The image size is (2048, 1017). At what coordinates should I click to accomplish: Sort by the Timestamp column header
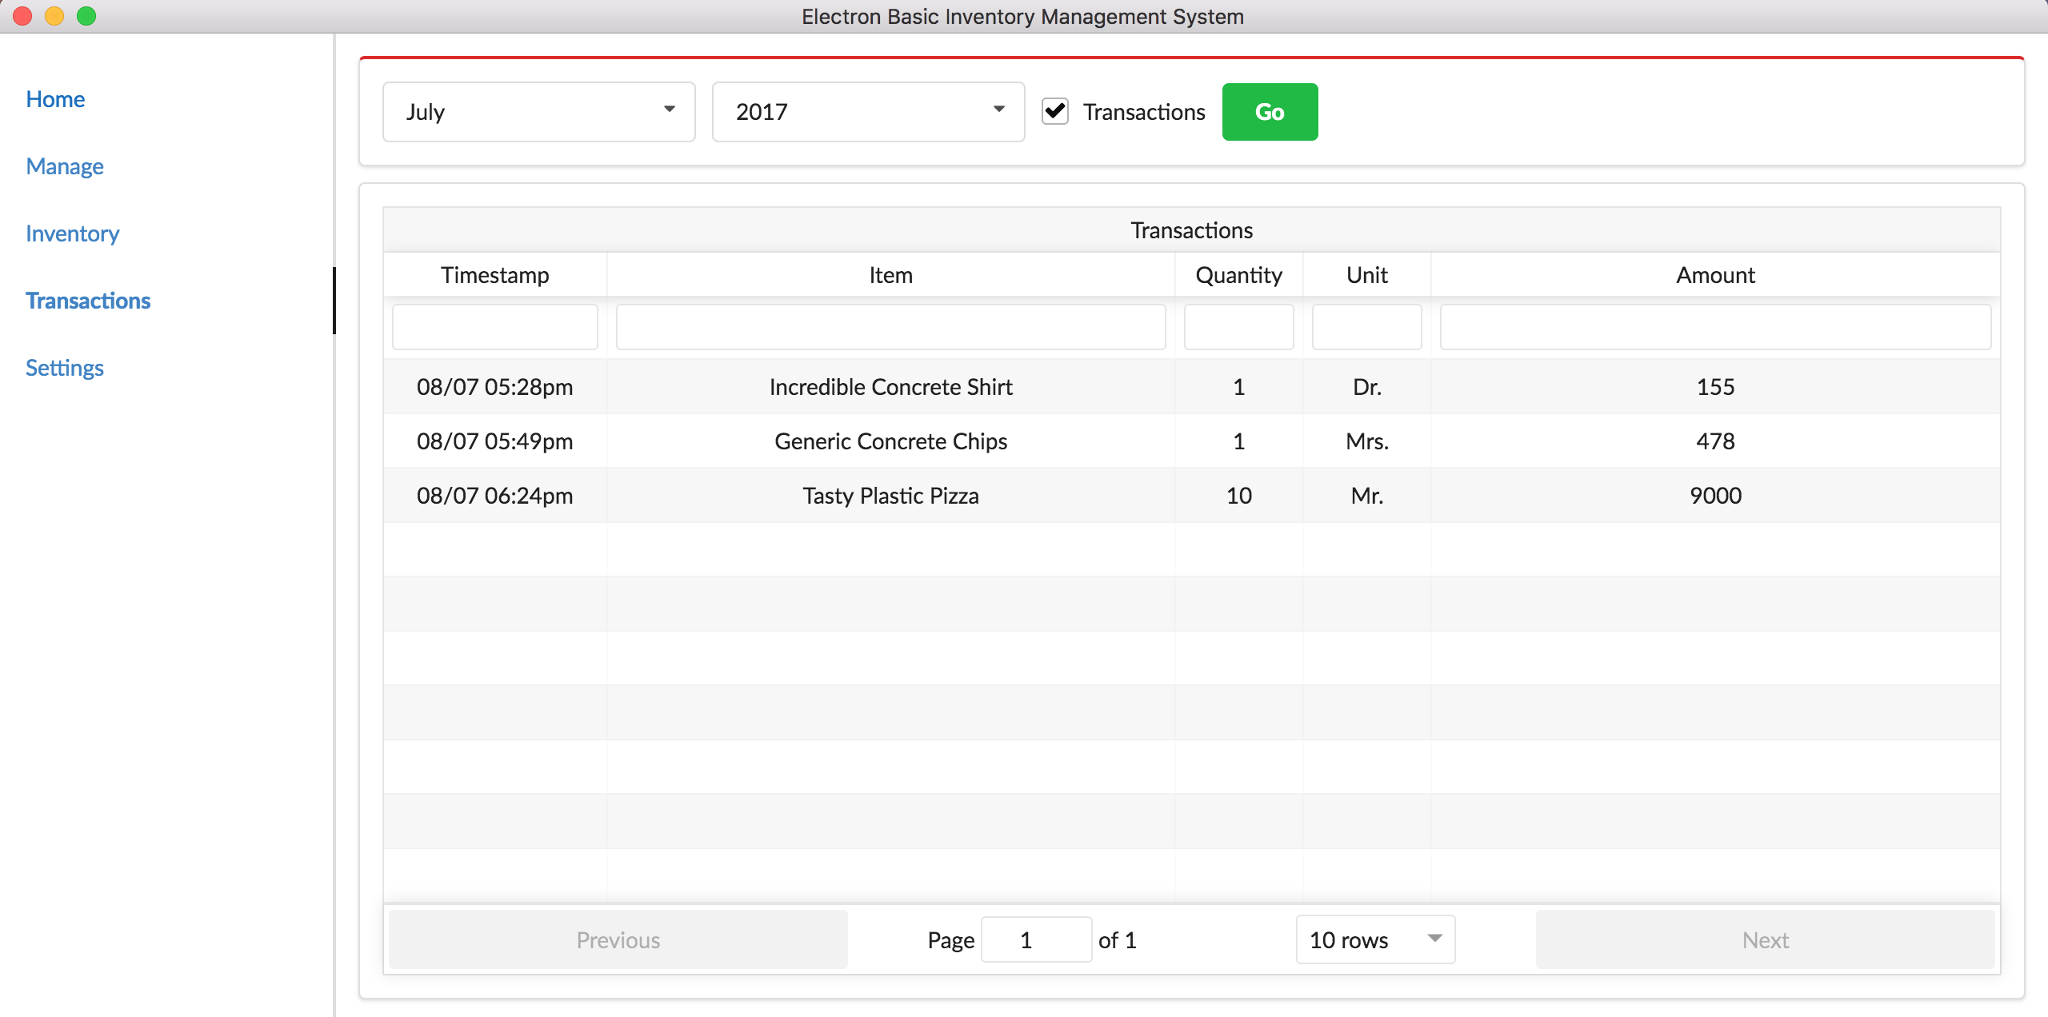pos(495,275)
